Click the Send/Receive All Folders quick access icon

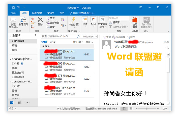[13, 7]
